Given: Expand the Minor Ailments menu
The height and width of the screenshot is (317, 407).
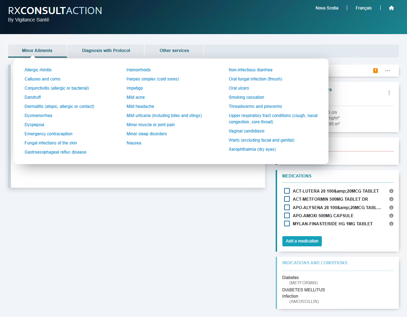Looking at the screenshot, I should click(37, 51).
